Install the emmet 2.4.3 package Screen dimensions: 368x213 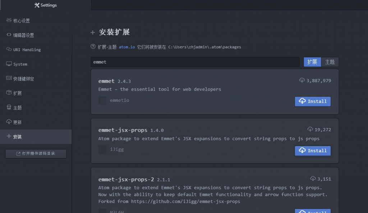click(x=313, y=101)
